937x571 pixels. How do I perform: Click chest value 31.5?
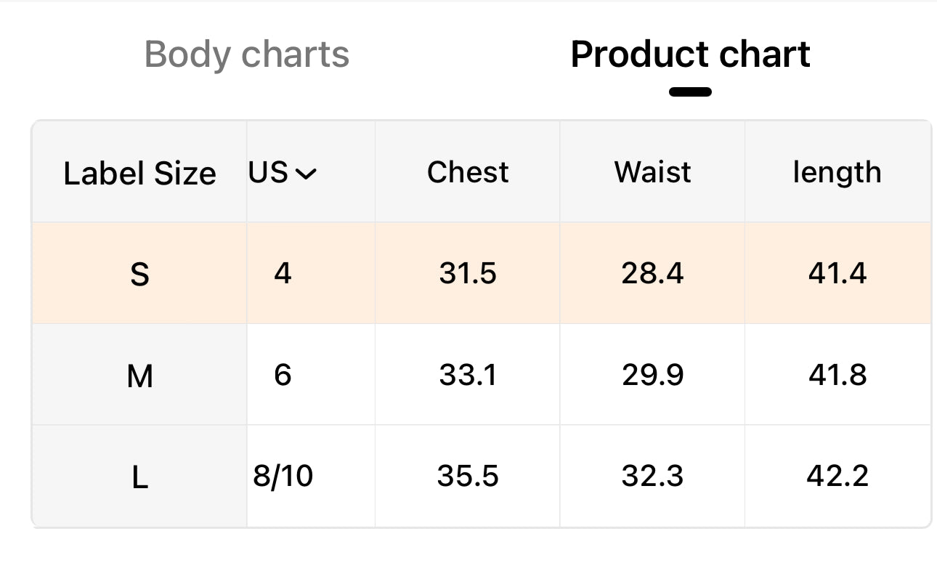tap(468, 273)
